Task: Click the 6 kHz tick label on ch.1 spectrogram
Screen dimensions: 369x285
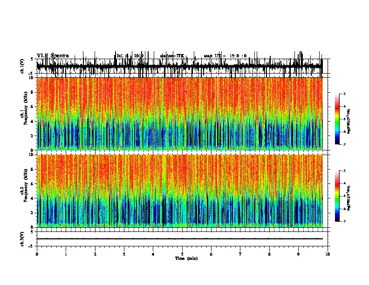Action: point(32,107)
